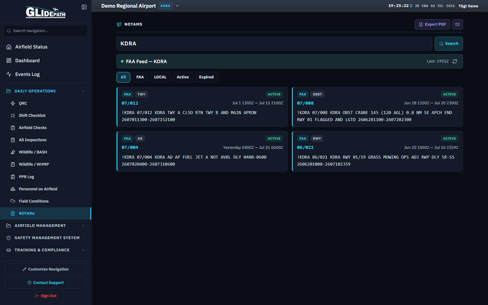Open the airport selector dropdown chevron
Image resolution: width=488 pixels, height=305 pixels.
(x=177, y=6)
